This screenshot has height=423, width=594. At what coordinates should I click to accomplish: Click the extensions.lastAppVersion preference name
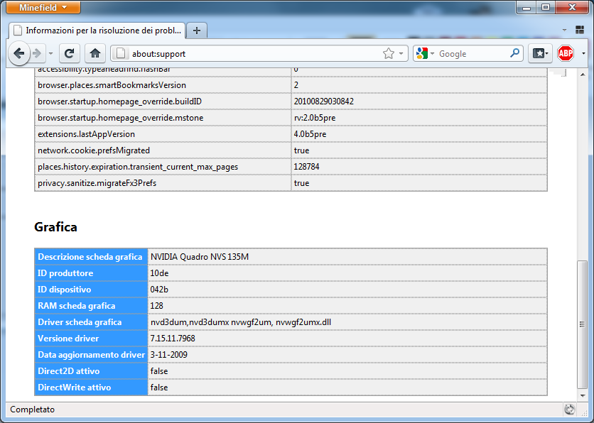point(87,134)
